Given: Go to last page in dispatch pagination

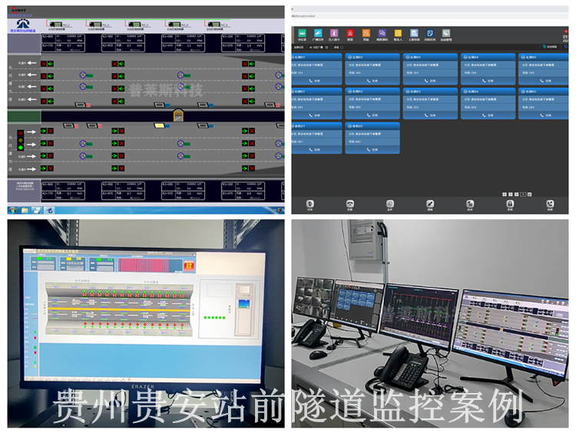Looking at the screenshot, I should pyautogui.click(x=529, y=195).
